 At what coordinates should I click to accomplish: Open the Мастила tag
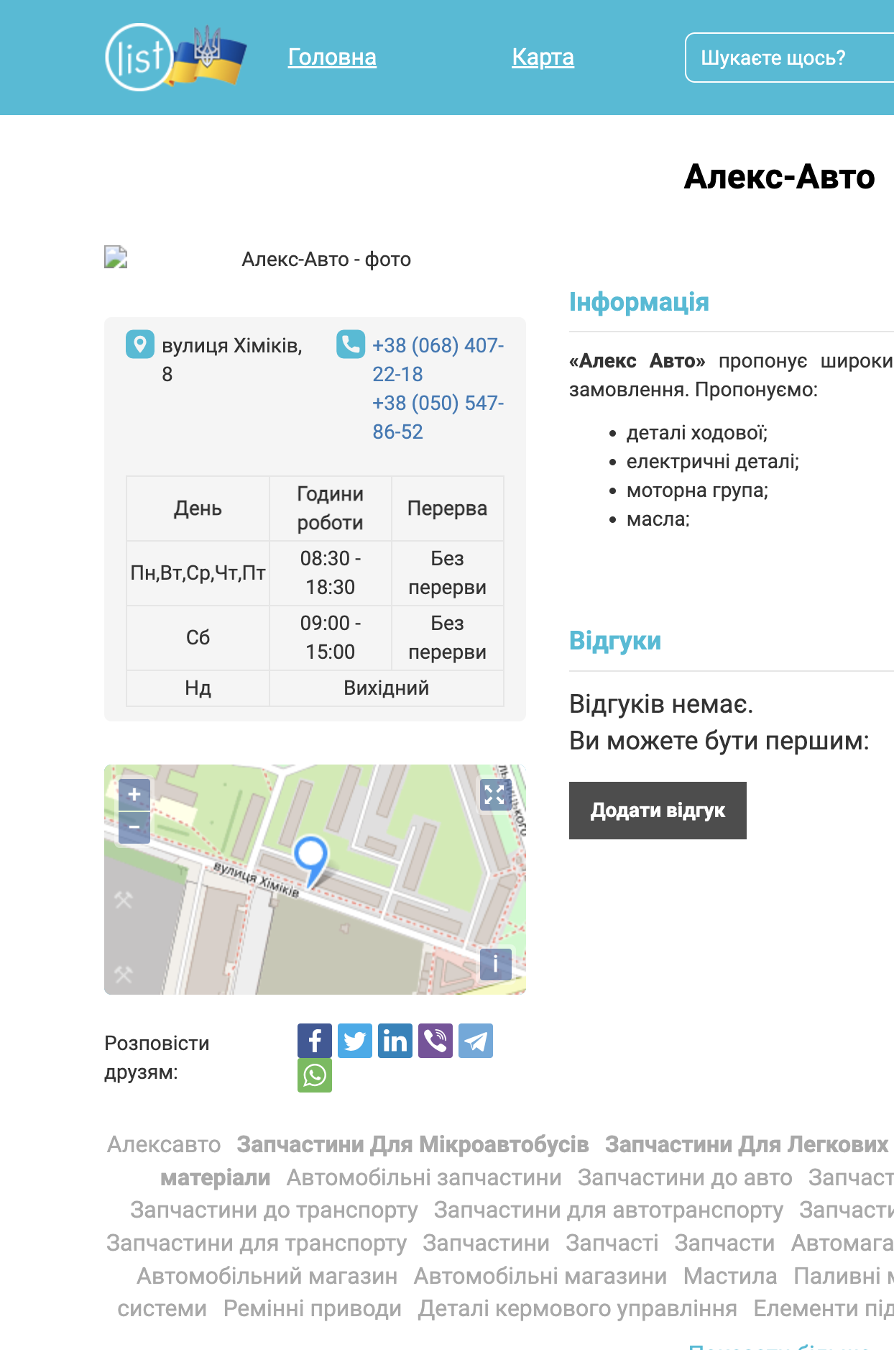730,1276
